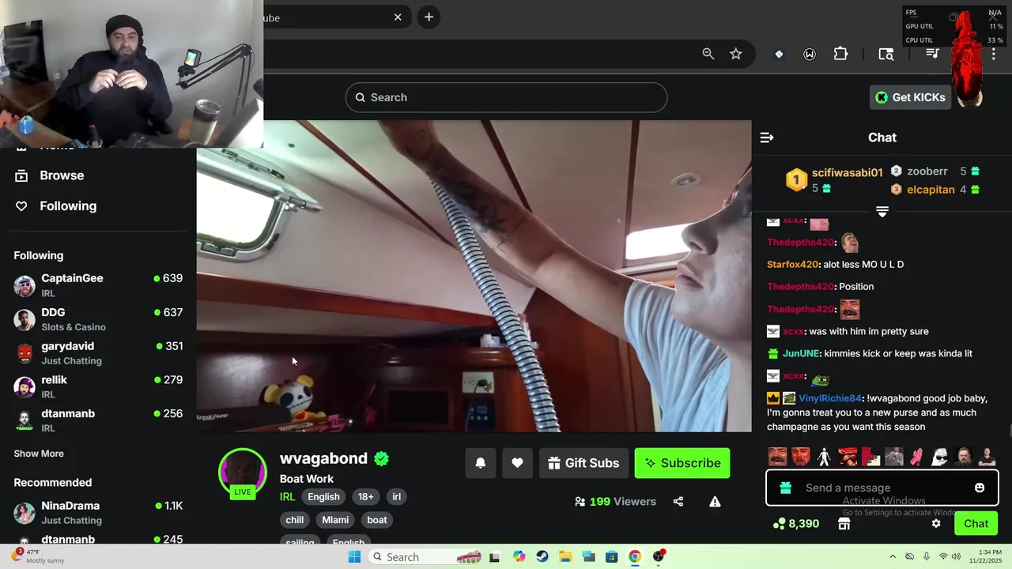The image size is (1012, 569).
Task: Open File Explorer from the taskbar
Action: 565,556
